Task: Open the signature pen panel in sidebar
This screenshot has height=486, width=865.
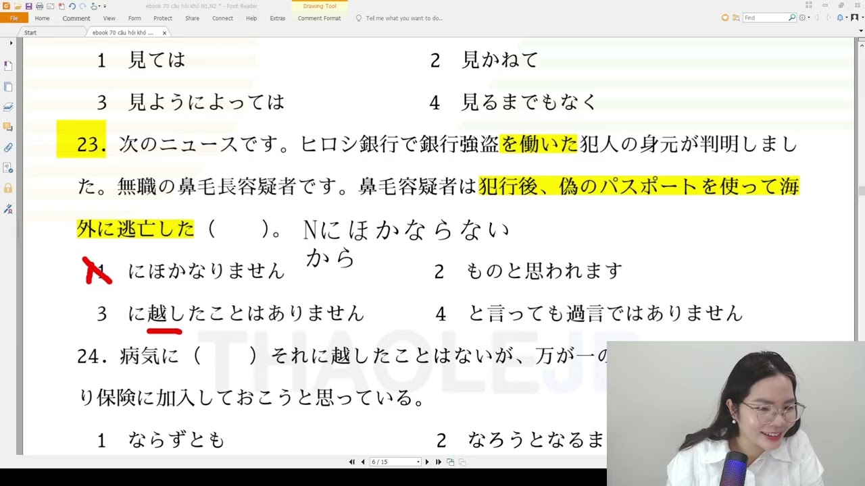Action: point(8,209)
